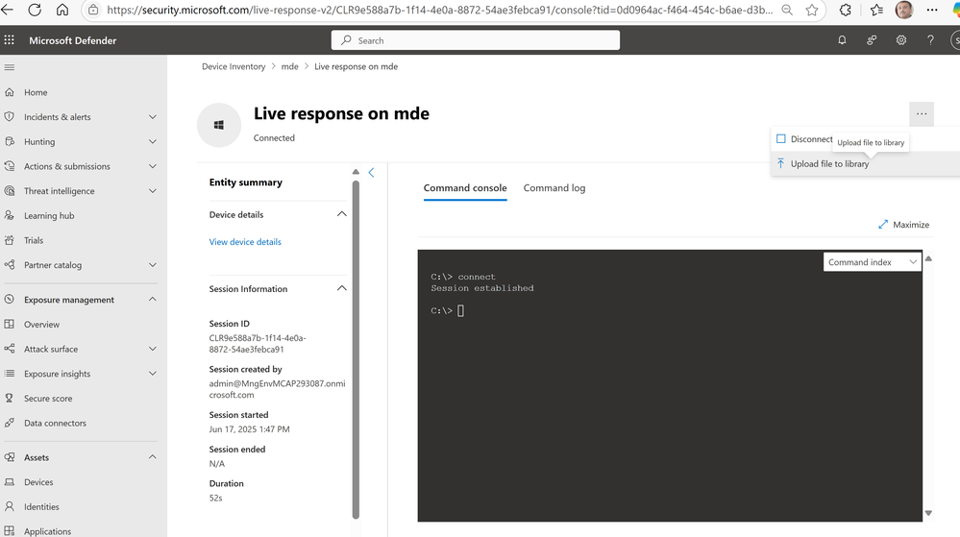Reload the page with refresh icon
This screenshot has height=537, width=960.
pyautogui.click(x=35, y=10)
